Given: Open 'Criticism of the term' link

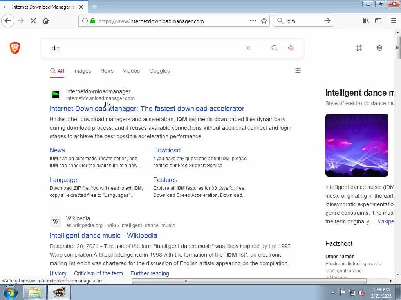Looking at the screenshot, I should pos(98,273).
